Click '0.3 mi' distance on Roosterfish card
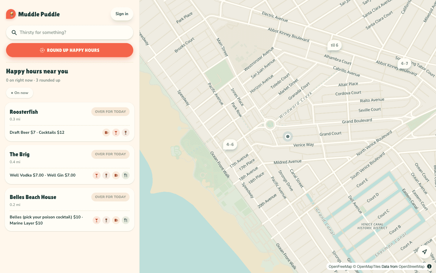Viewport: 436px width, 273px height. coord(15,119)
